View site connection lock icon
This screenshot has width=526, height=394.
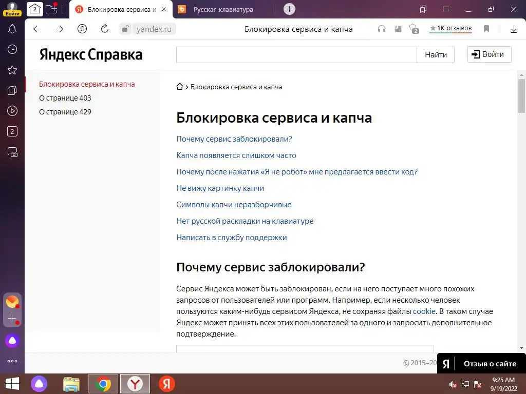click(x=125, y=29)
